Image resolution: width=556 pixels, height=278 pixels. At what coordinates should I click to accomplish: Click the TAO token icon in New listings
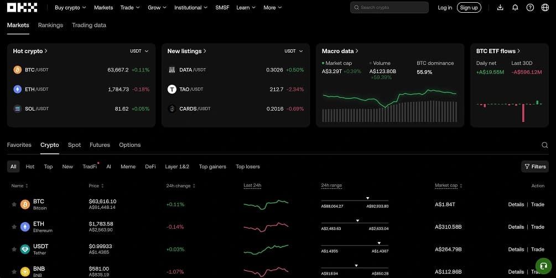172,89
